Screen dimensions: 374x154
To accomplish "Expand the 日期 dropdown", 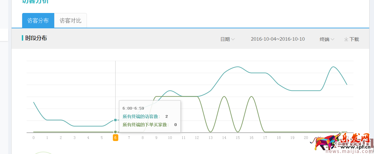I will point(227,39).
